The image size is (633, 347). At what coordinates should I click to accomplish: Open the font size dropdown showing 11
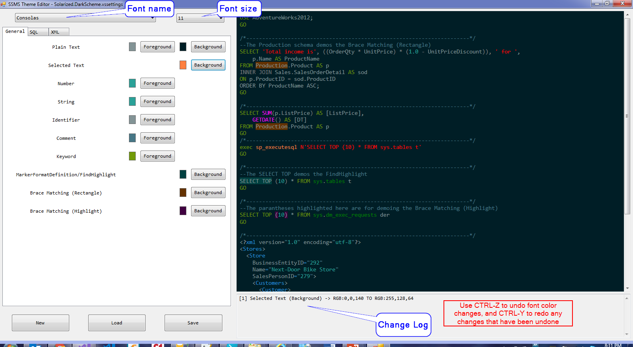click(x=200, y=18)
